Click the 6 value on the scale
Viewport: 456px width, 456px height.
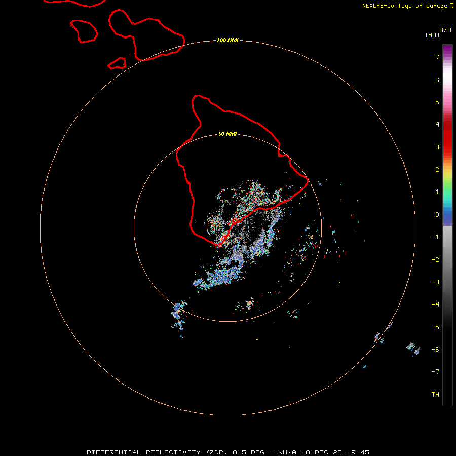pos(437,80)
